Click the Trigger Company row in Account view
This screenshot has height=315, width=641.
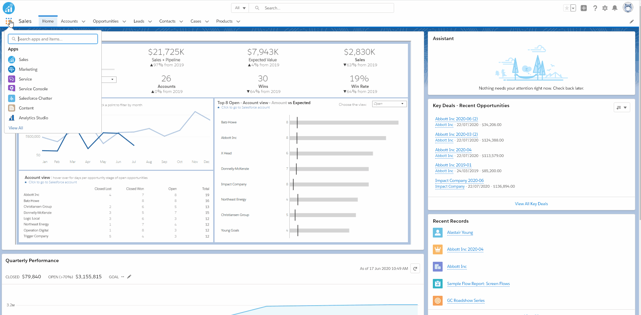[116, 237]
